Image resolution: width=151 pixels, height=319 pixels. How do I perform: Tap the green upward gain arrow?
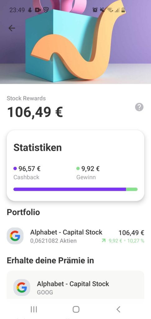point(104,241)
